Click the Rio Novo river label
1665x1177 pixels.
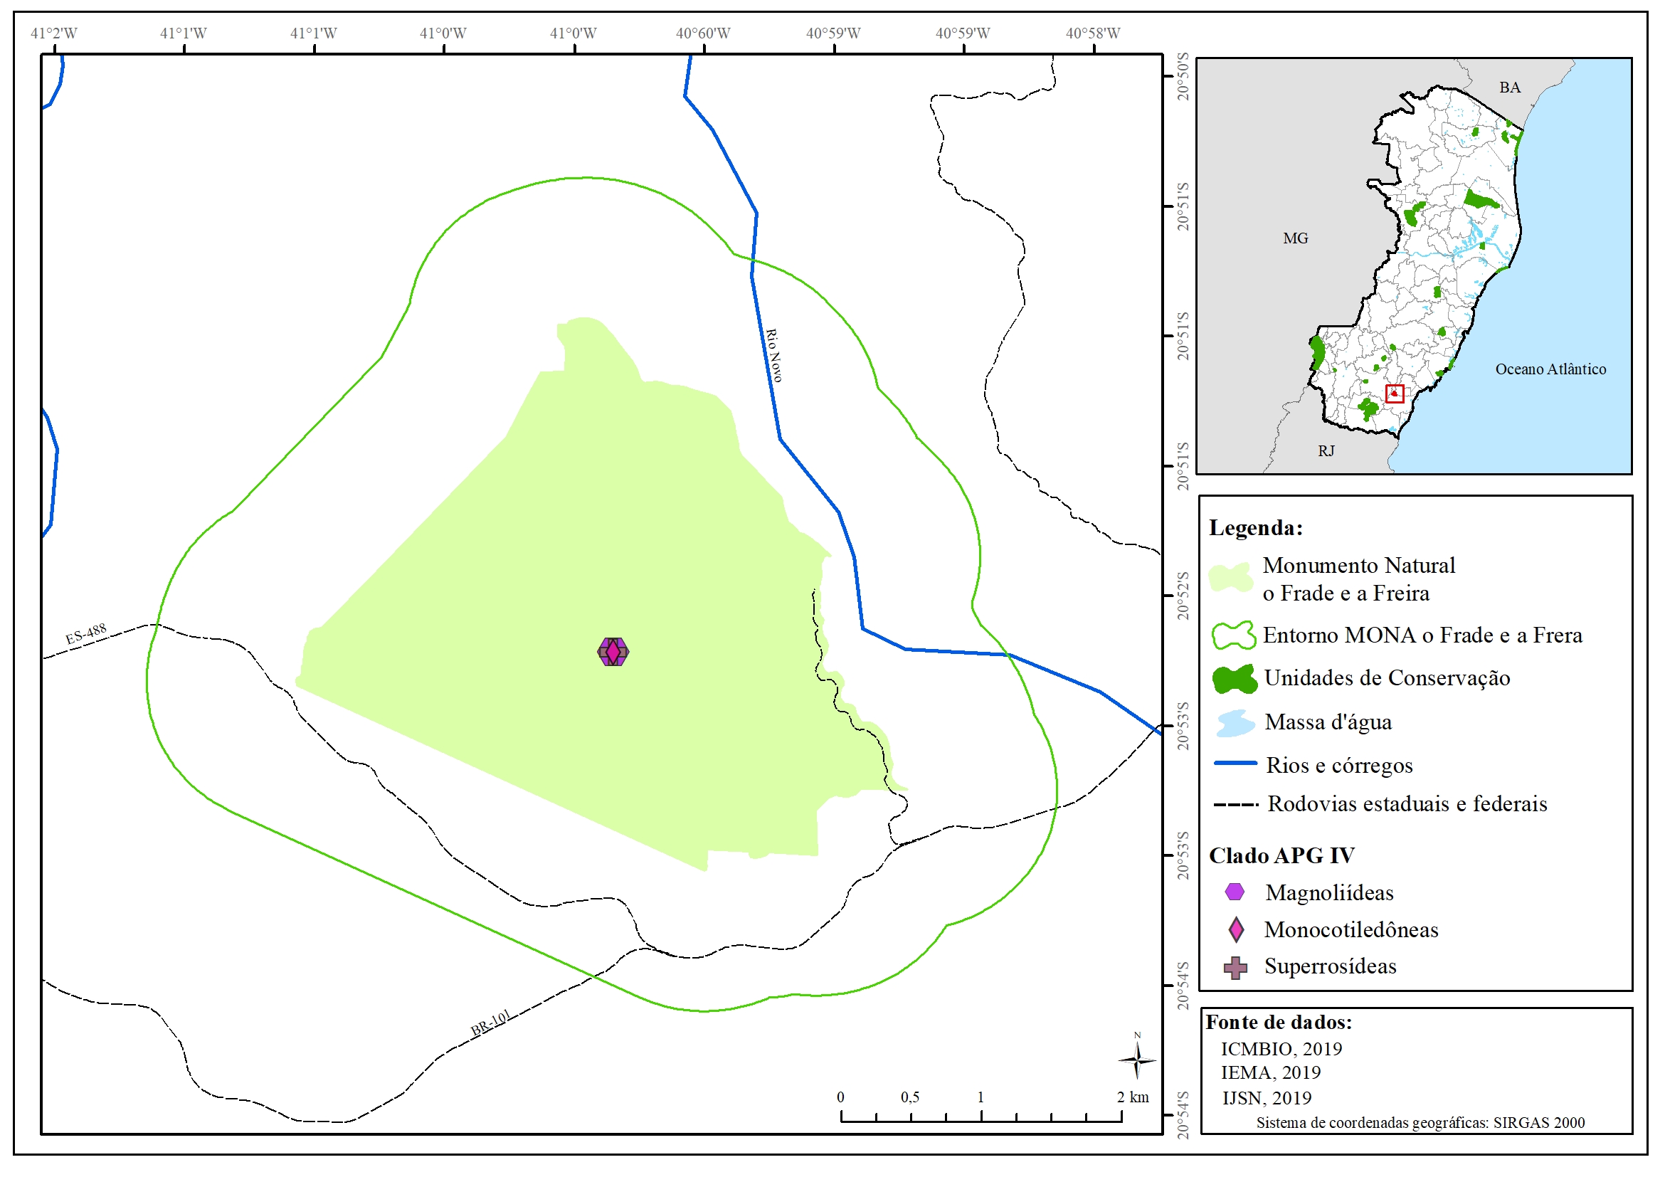773,355
